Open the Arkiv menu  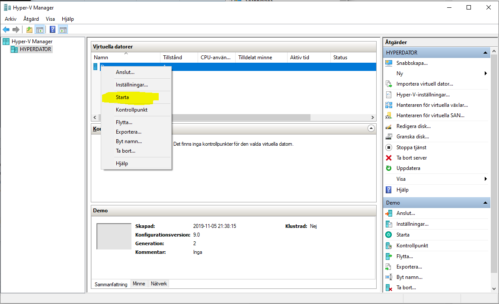10,19
